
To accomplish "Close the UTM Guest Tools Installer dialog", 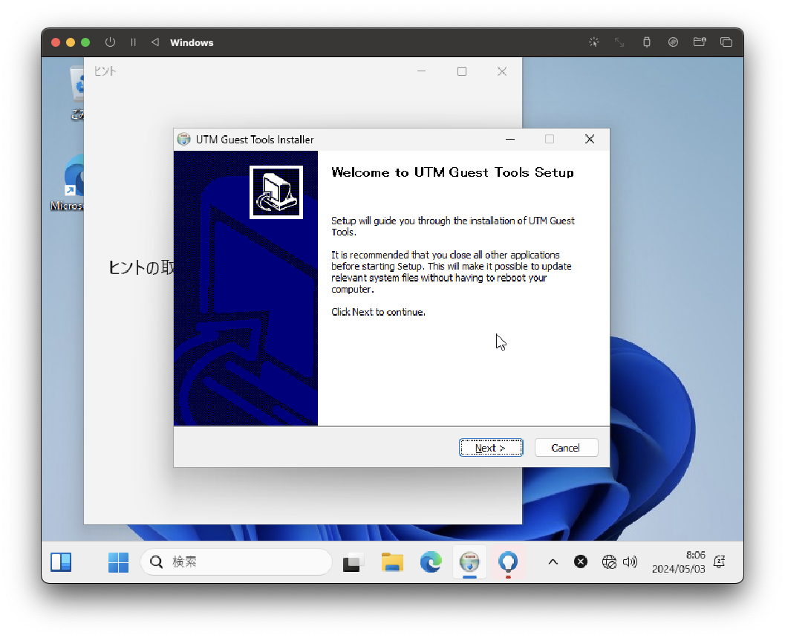I will (589, 139).
